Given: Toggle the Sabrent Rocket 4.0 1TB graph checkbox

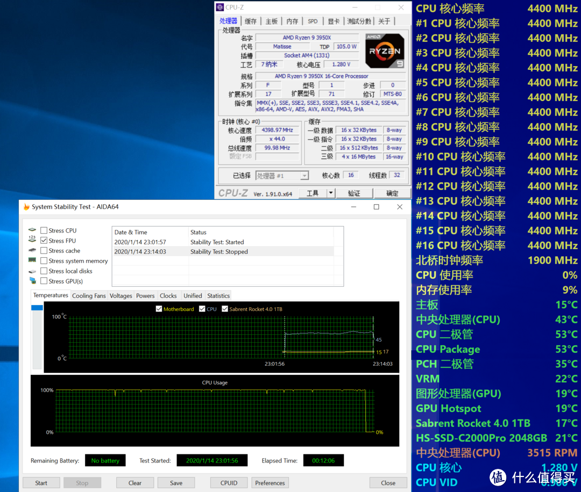Looking at the screenshot, I should 224,309.
